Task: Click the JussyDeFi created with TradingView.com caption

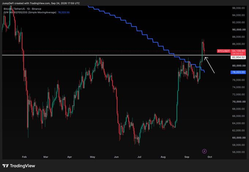Action: pyautogui.click(x=41, y=3)
